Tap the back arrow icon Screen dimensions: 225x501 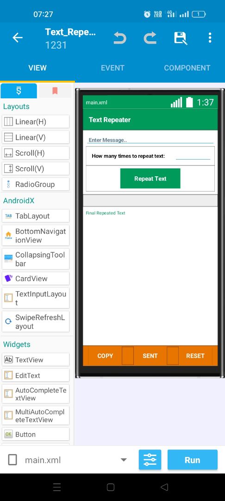point(18,38)
